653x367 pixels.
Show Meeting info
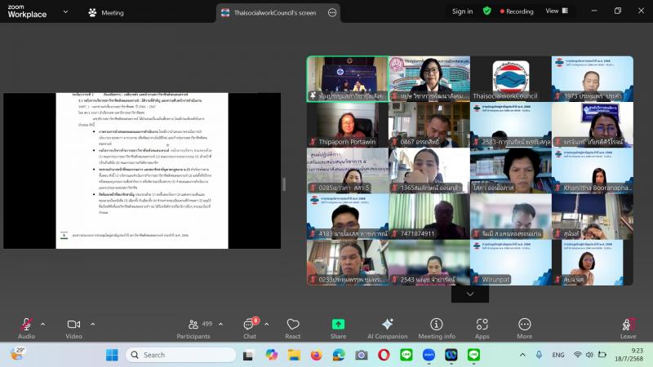click(437, 329)
